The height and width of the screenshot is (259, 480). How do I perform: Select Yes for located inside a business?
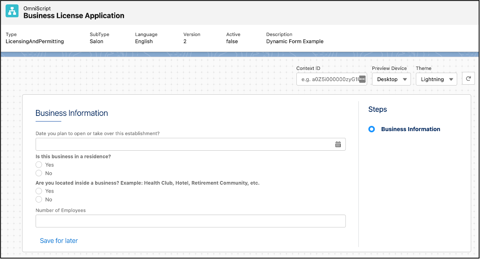click(39, 191)
